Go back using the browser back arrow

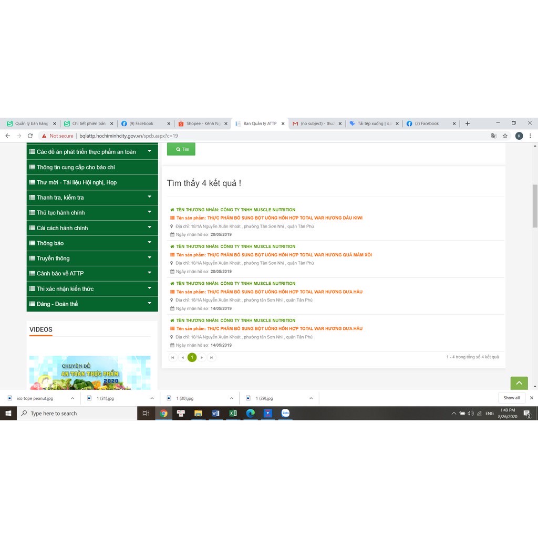point(7,136)
